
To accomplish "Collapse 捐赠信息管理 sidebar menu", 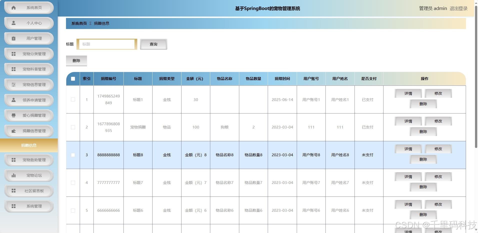I will pyautogui.click(x=29, y=131).
